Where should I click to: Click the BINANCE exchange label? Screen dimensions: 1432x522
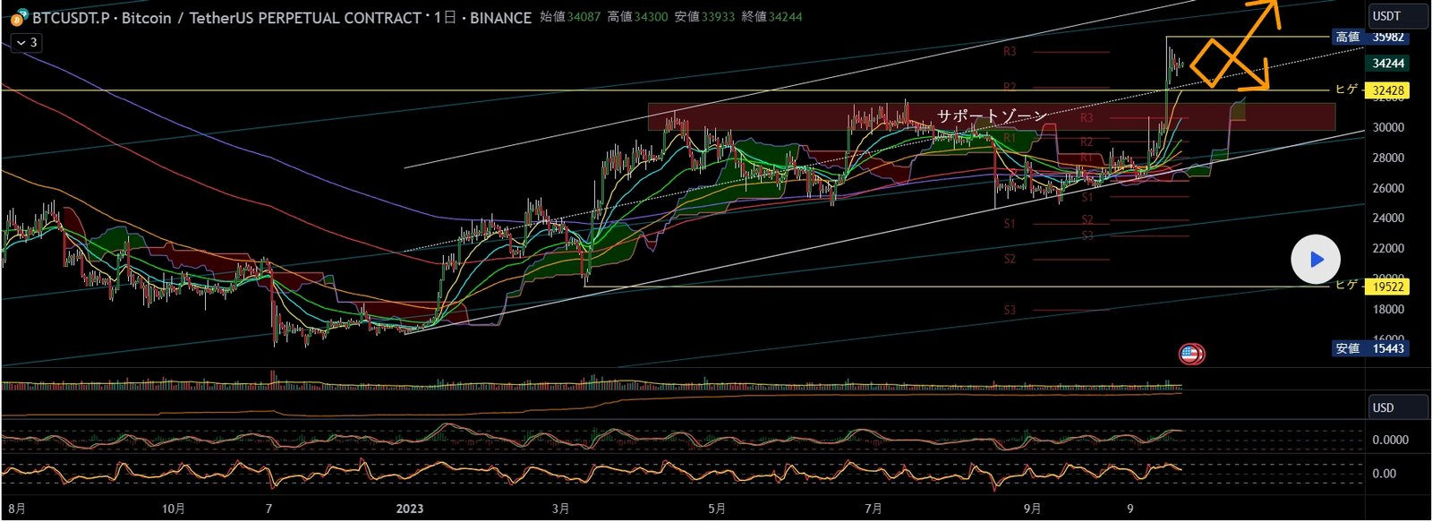click(499, 18)
